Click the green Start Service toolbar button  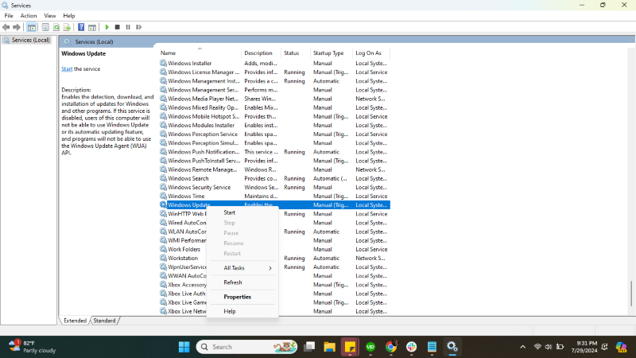tap(107, 27)
